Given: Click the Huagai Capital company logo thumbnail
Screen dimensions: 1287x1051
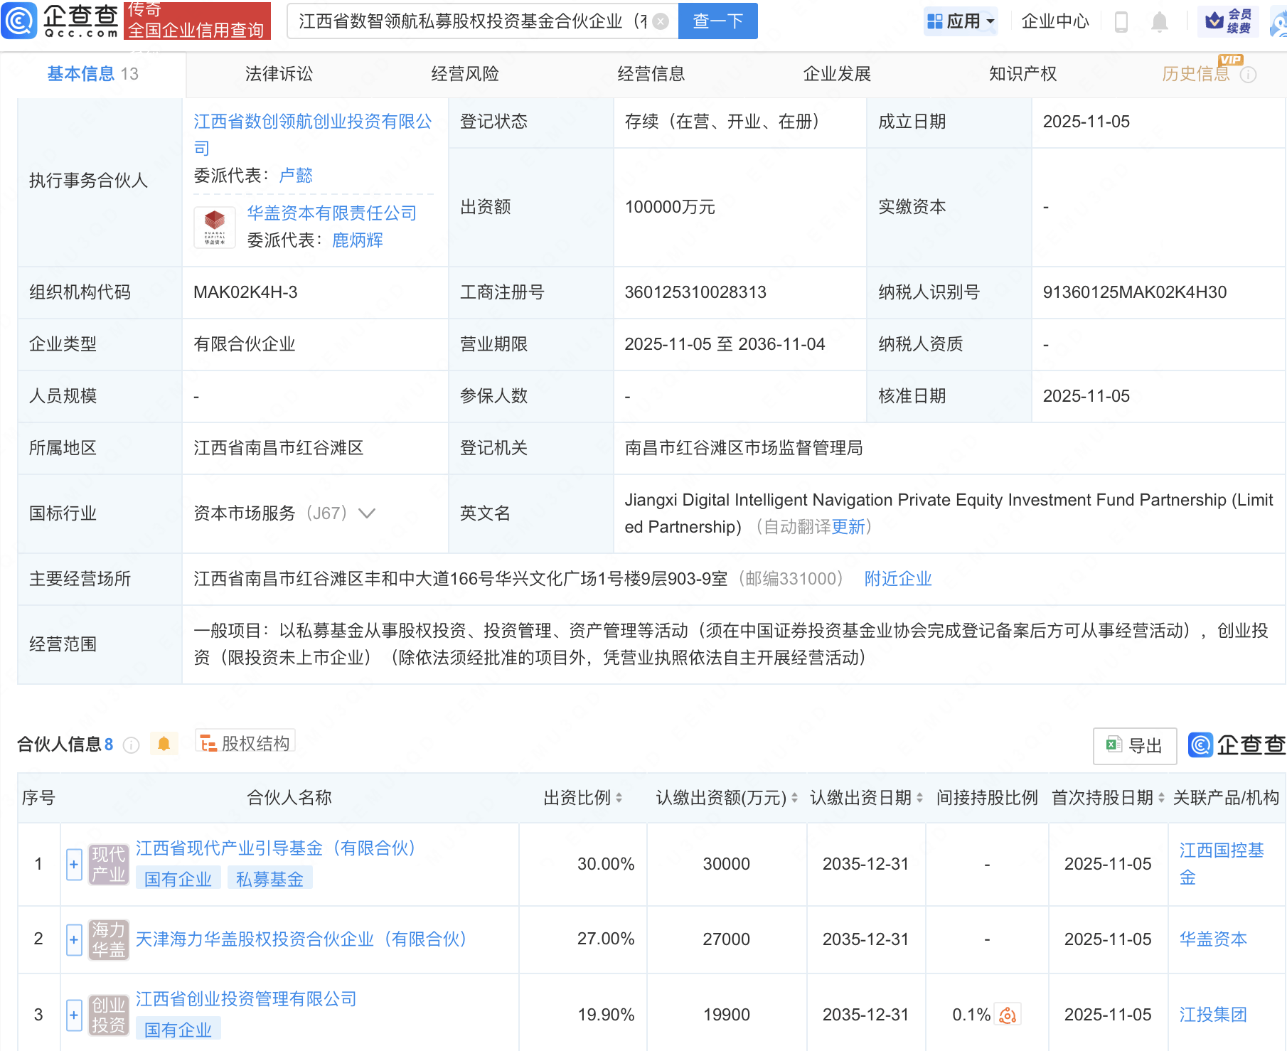Looking at the screenshot, I should [x=215, y=226].
